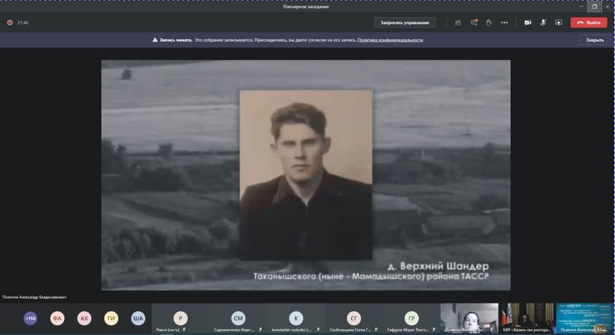Viewport: 615px width, 335px height.
Task: Click the ФА participant avatar
Action: click(x=57, y=318)
